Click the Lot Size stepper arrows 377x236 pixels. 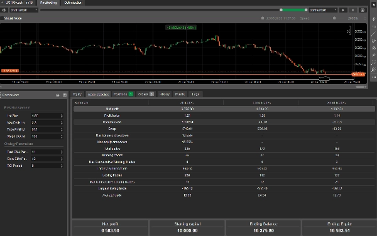tap(62, 115)
